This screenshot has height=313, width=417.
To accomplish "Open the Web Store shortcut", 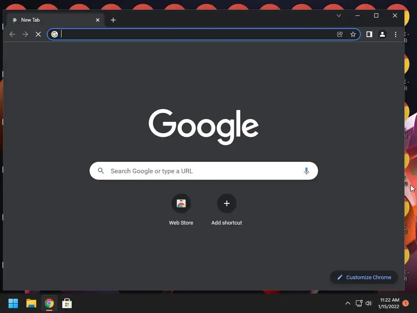I will [181, 210].
